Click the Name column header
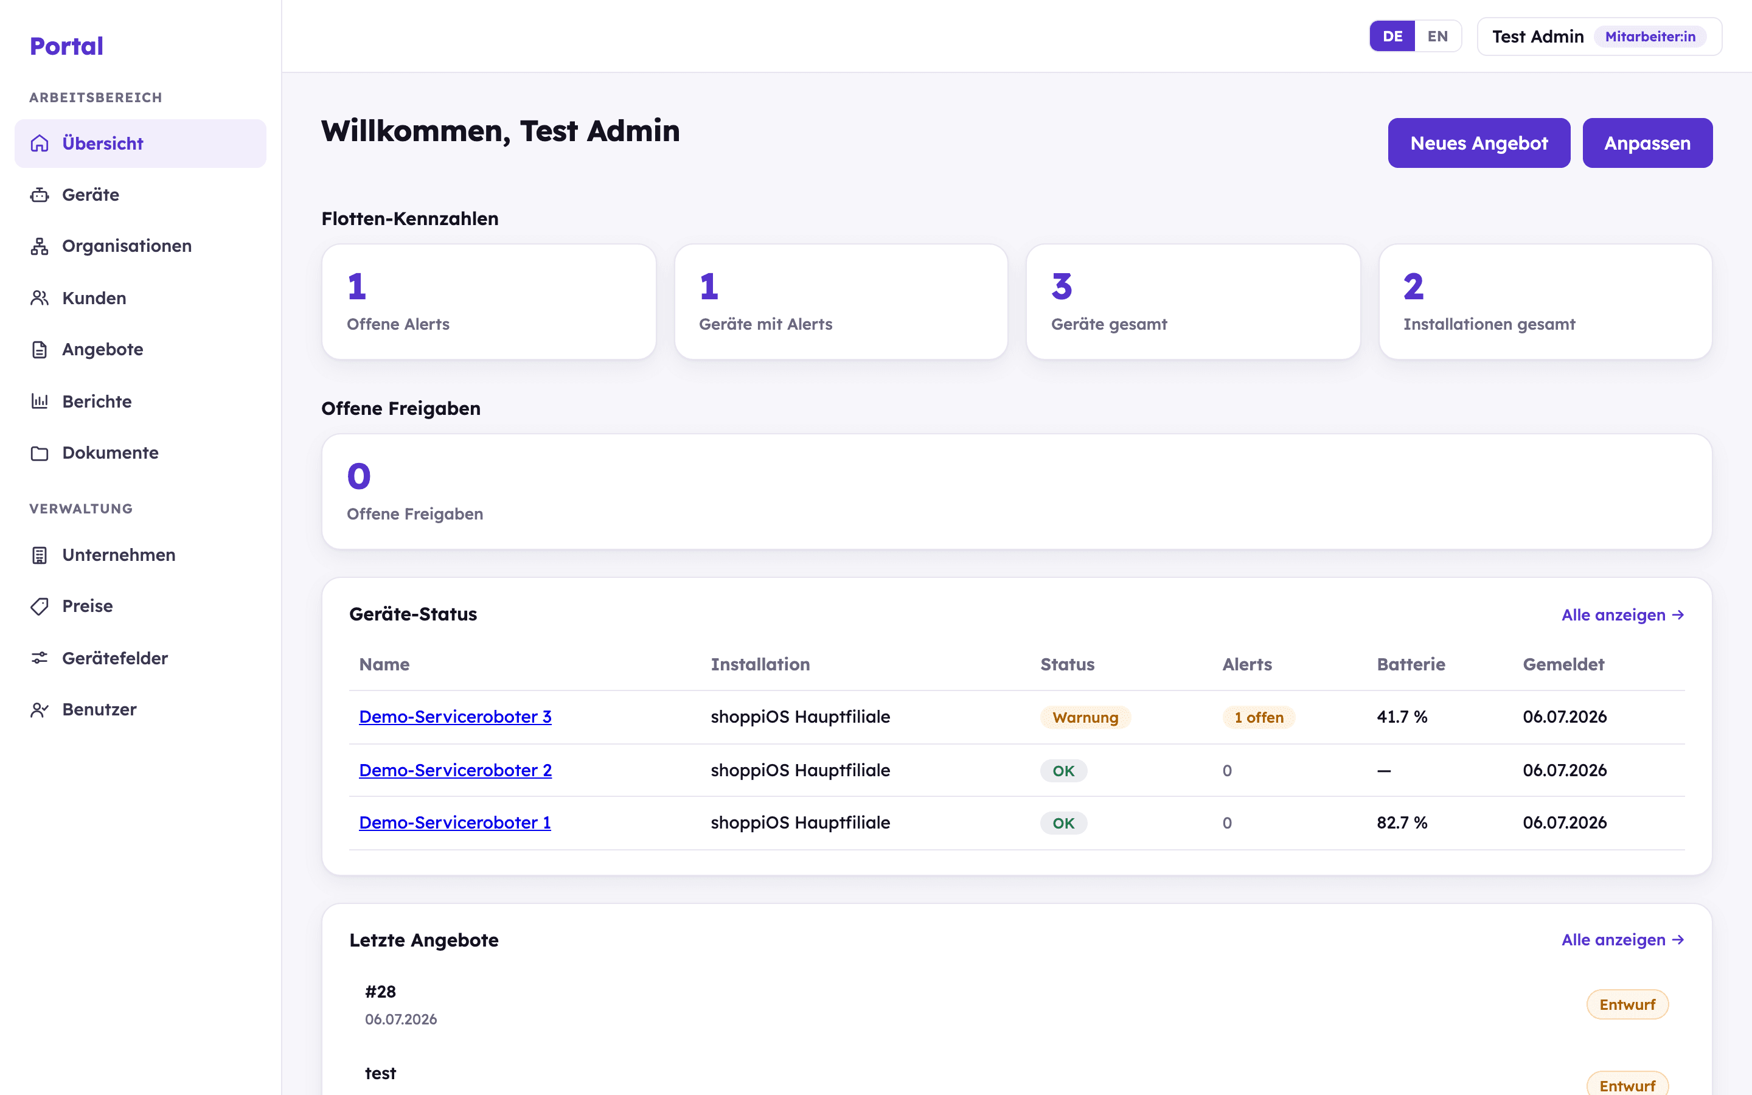 tap(384, 664)
